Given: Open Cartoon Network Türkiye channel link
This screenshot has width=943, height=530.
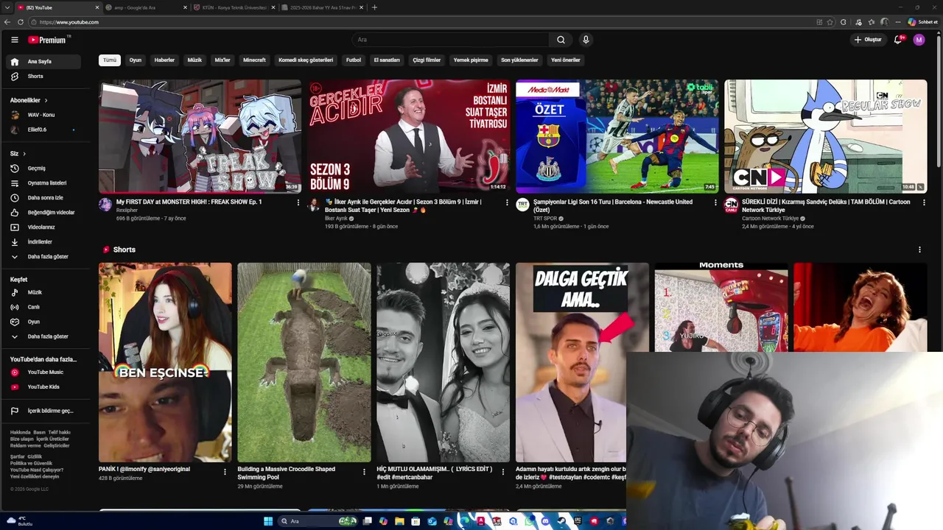Looking at the screenshot, I should coord(770,219).
